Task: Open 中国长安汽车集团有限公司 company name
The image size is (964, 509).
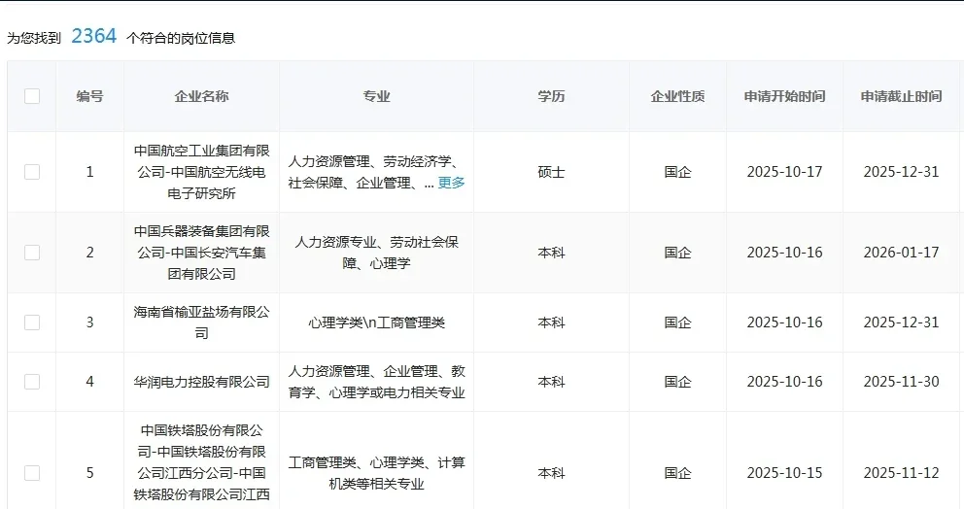Action: tap(202, 252)
